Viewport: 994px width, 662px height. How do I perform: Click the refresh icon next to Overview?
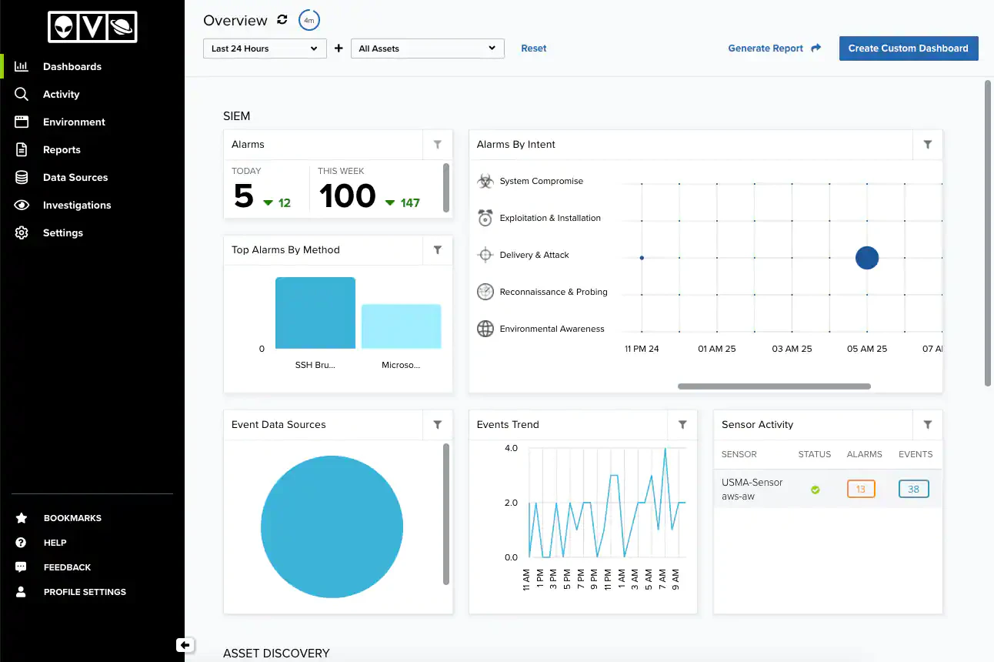(x=282, y=20)
